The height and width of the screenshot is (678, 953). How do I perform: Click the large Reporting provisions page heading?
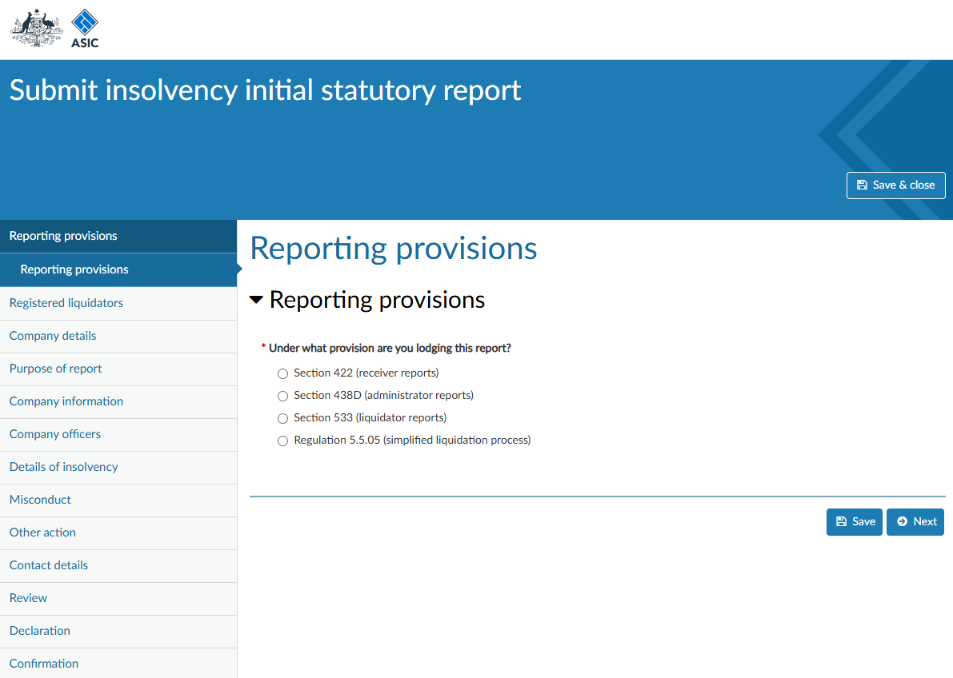click(x=393, y=249)
